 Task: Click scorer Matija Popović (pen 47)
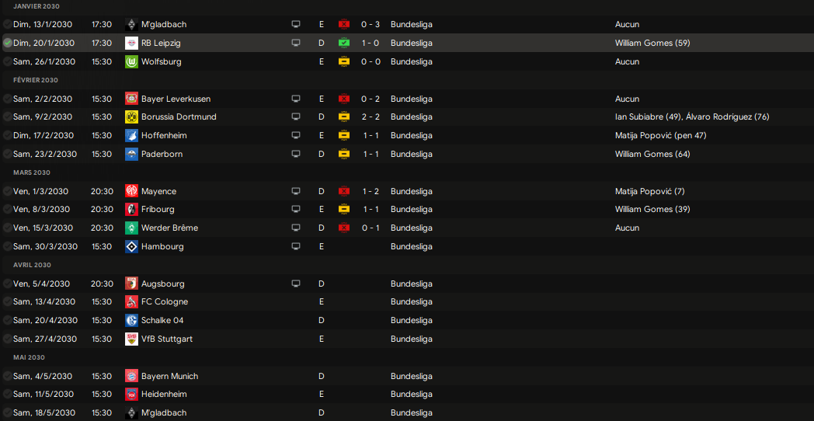click(x=660, y=135)
